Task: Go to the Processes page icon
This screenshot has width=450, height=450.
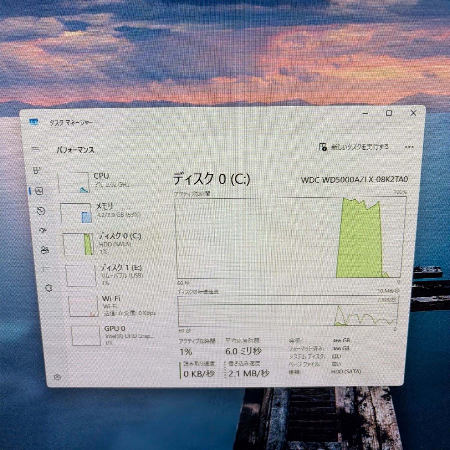Action: [37, 170]
